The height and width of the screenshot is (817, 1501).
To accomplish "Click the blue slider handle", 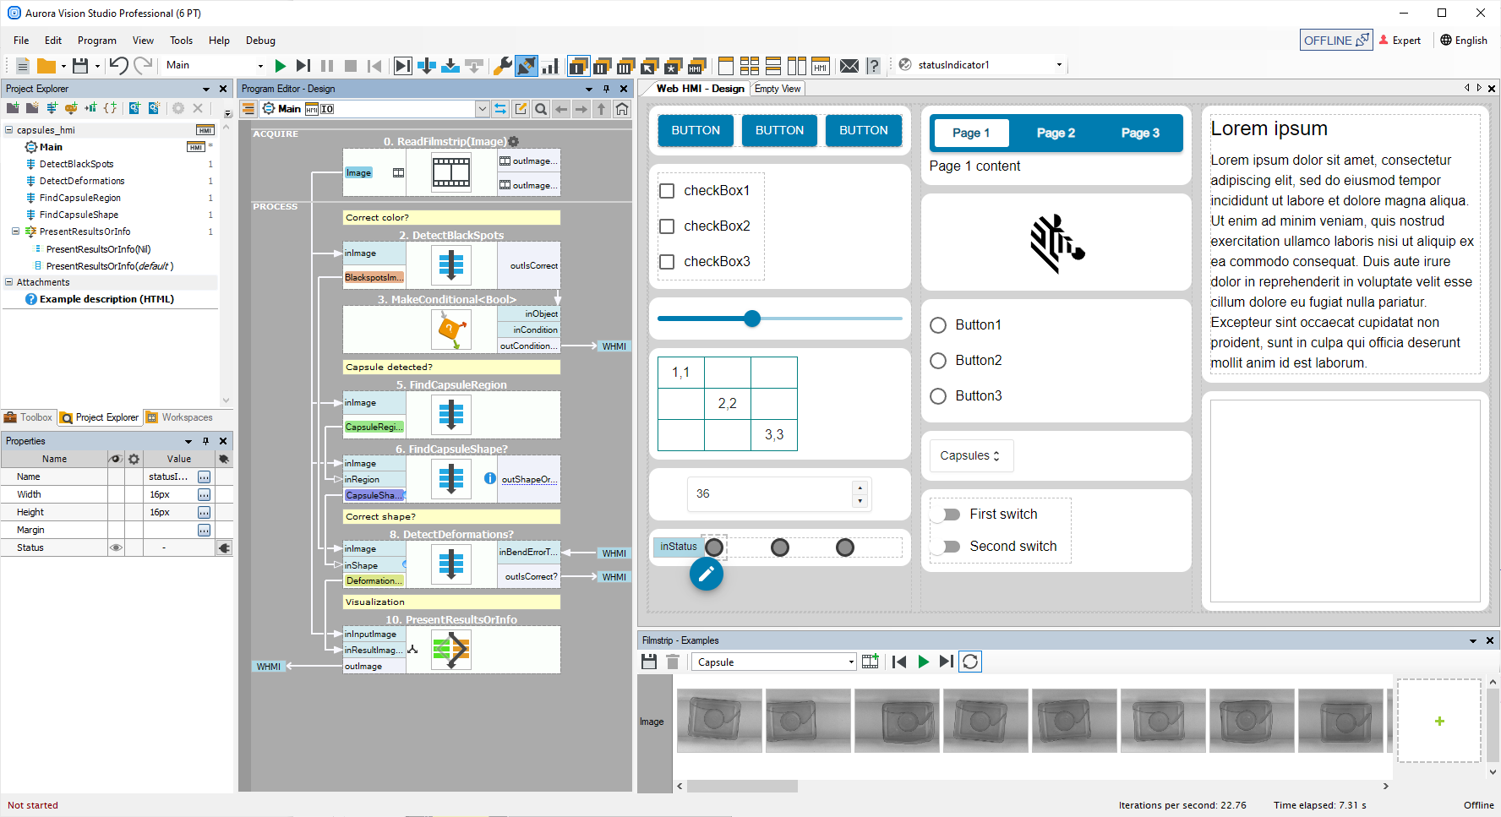I will click(752, 319).
